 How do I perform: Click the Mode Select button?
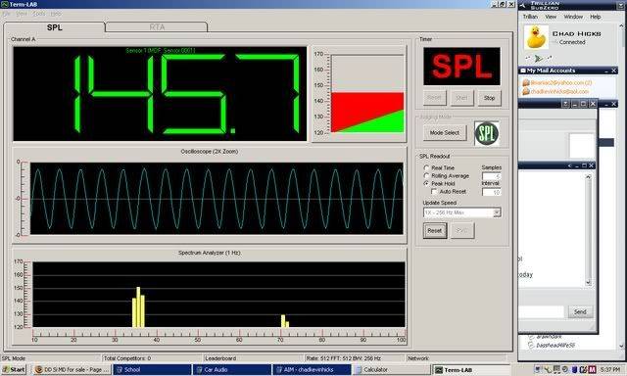point(444,132)
